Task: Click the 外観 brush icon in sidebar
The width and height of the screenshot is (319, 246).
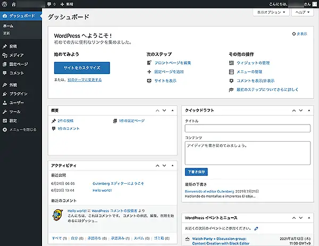Action: coord(5,85)
